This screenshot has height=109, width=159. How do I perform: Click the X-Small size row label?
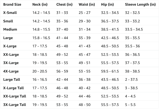coord(10,13)
